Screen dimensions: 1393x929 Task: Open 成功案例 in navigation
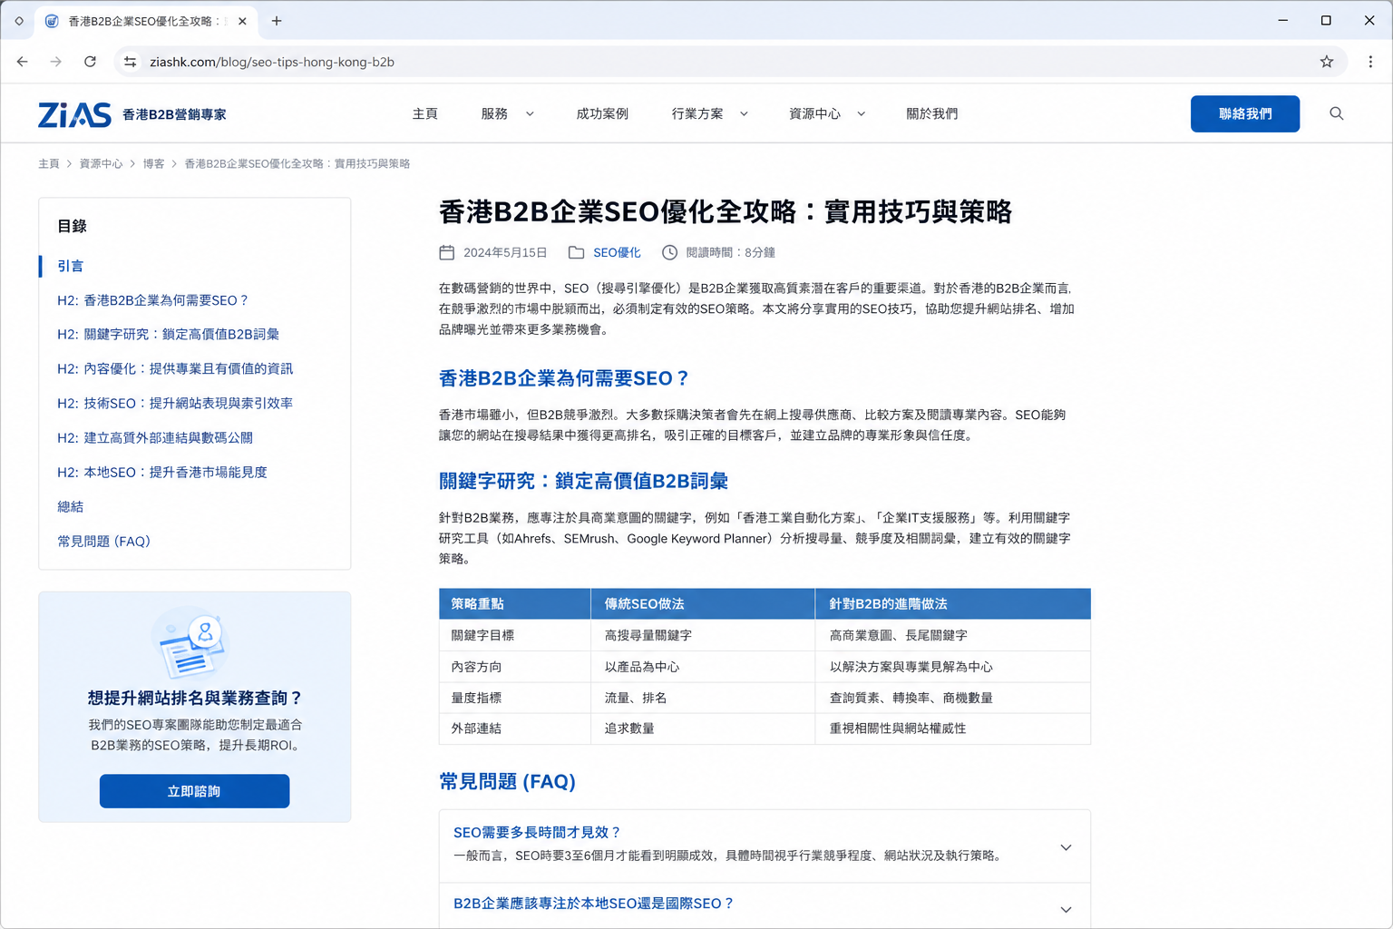(x=602, y=114)
